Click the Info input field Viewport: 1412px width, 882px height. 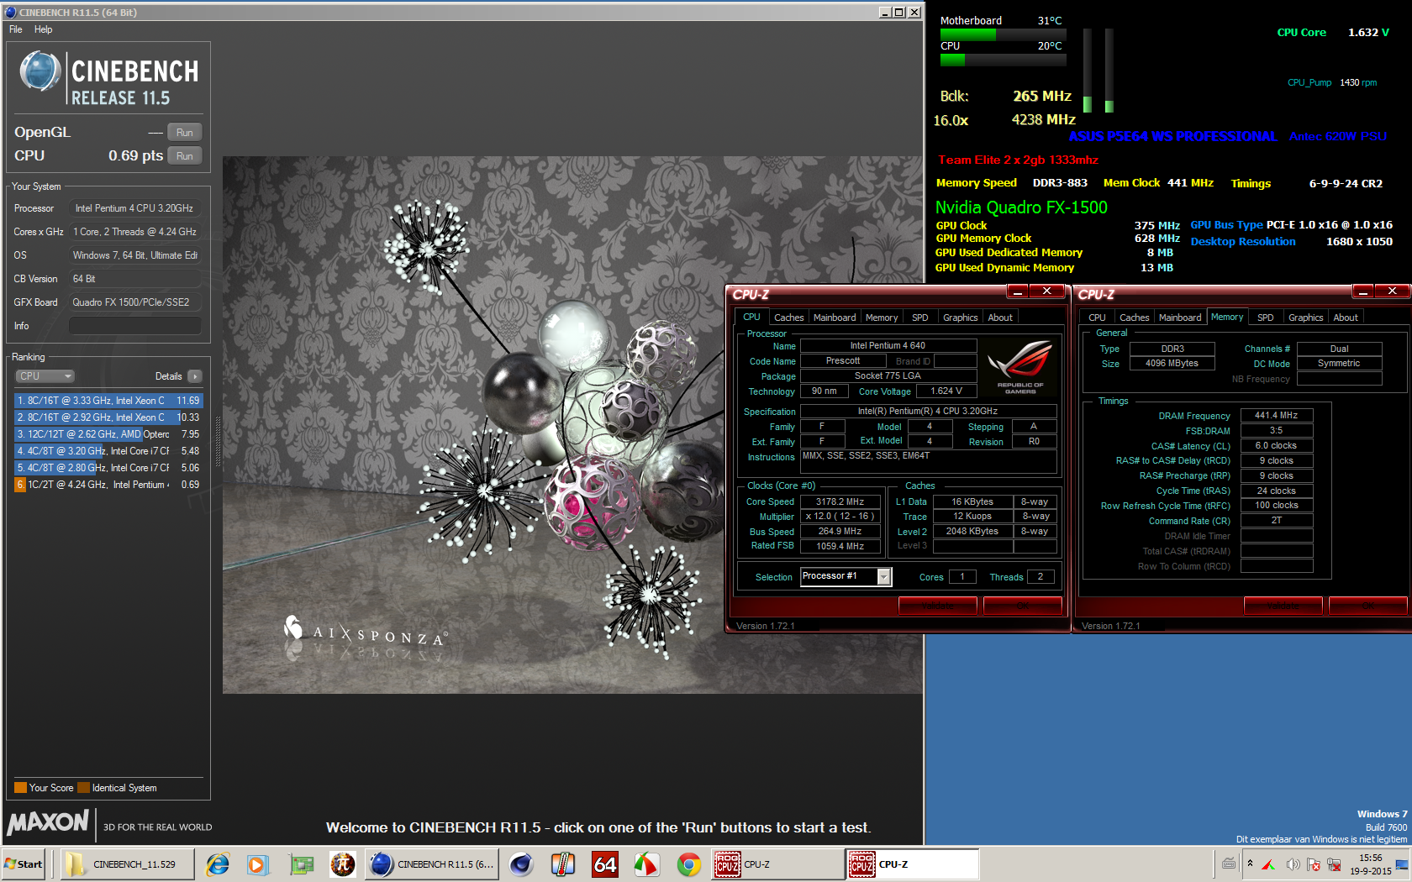(x=135, y=326)
